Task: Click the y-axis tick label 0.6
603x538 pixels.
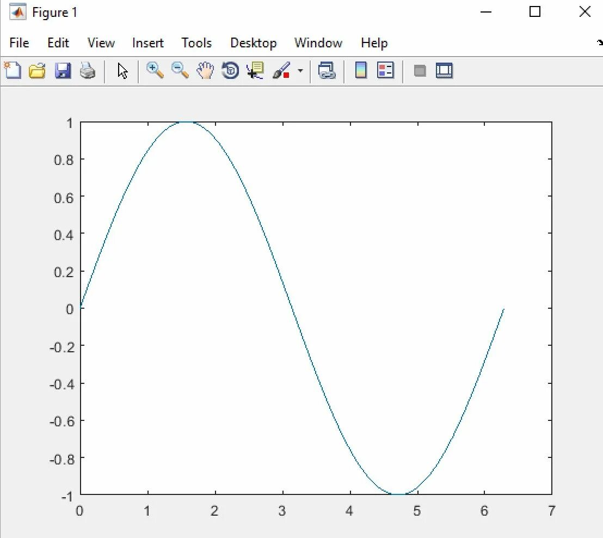Action: coord(64,198)
